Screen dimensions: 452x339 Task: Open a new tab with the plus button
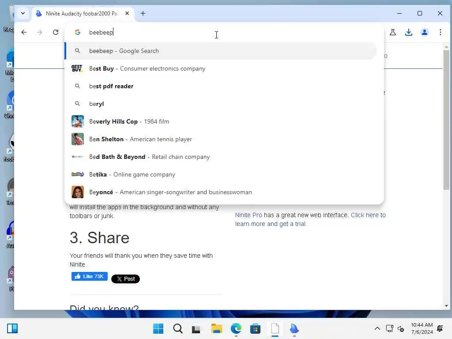[143, 13]
